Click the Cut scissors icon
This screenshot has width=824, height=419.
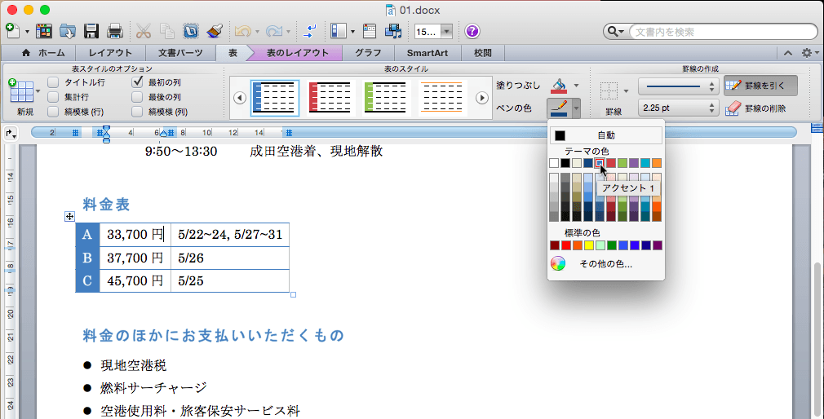click(143, 32)
